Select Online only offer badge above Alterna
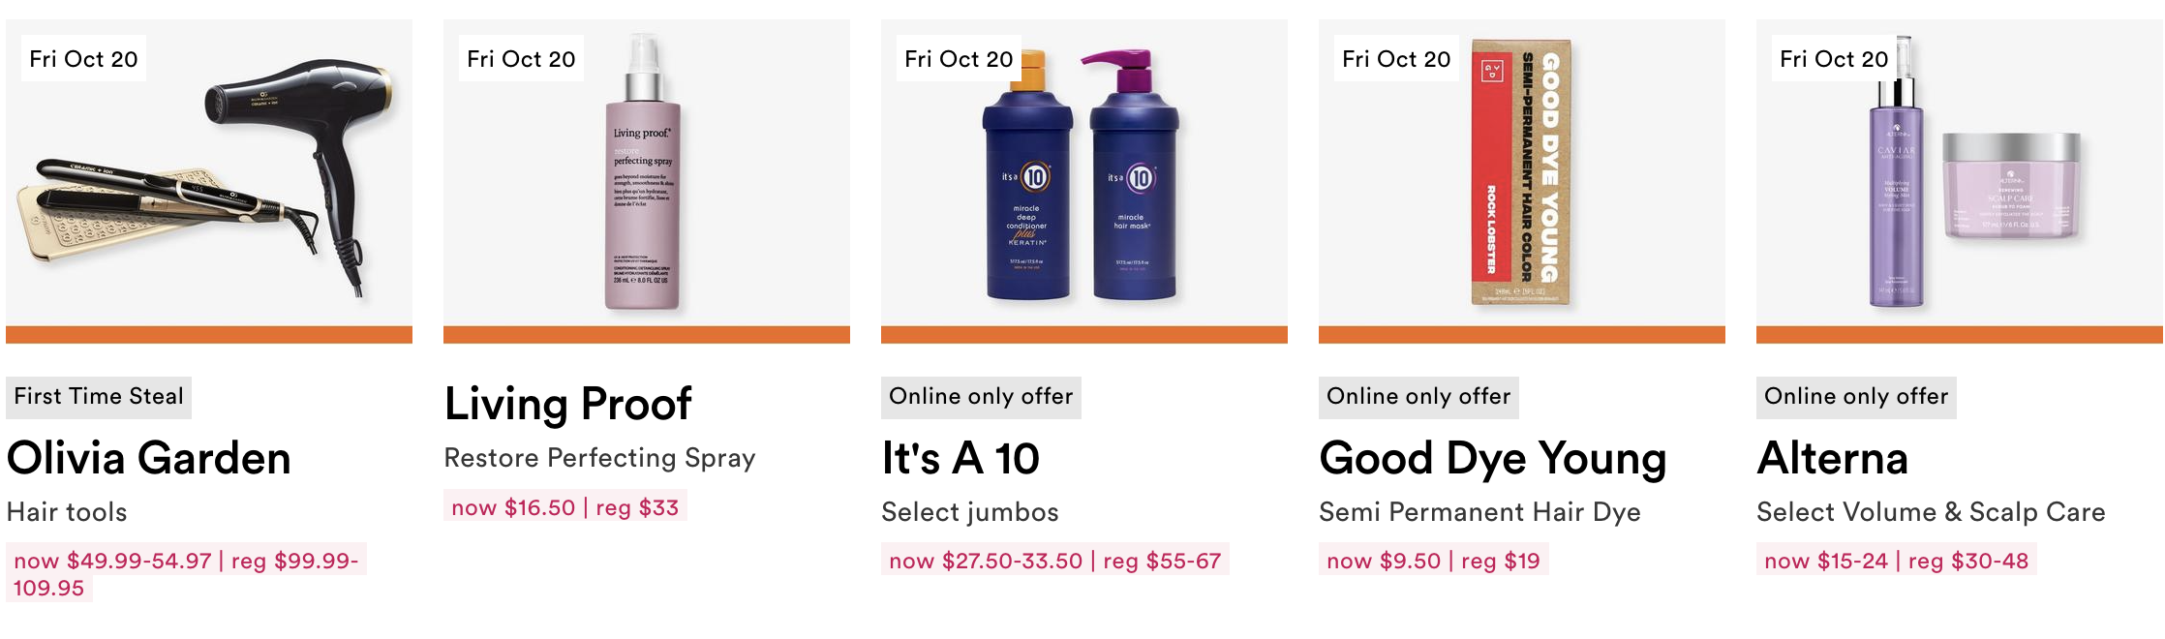The height and width of the screenshot is (639, 2165). coord(1856,397)
